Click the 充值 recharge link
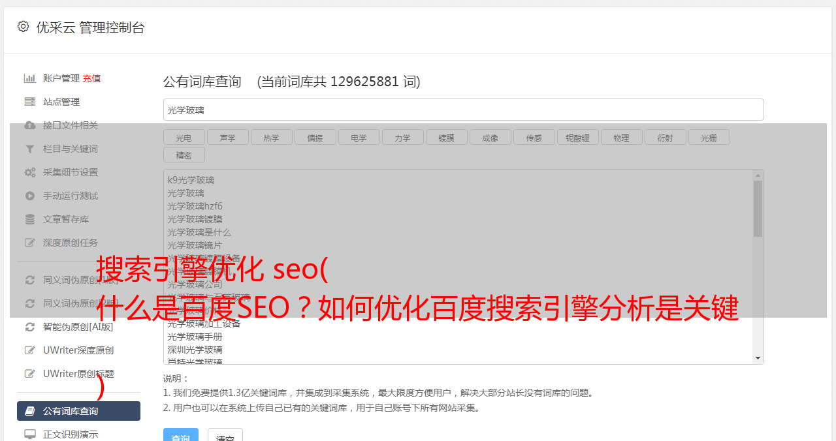The width and height of the screenshot is (836, 441). click(x=91, y=78)
